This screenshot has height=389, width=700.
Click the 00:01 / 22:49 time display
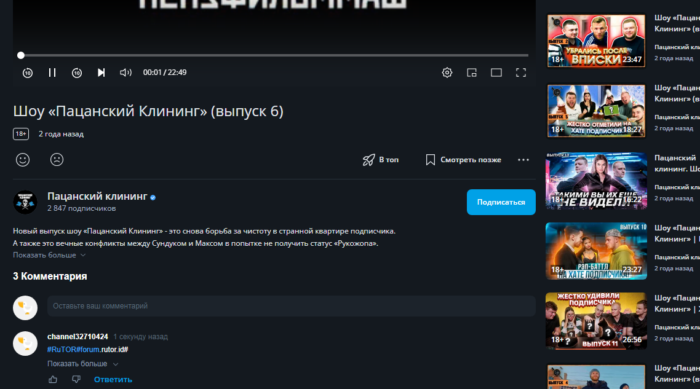click(165, 73)
